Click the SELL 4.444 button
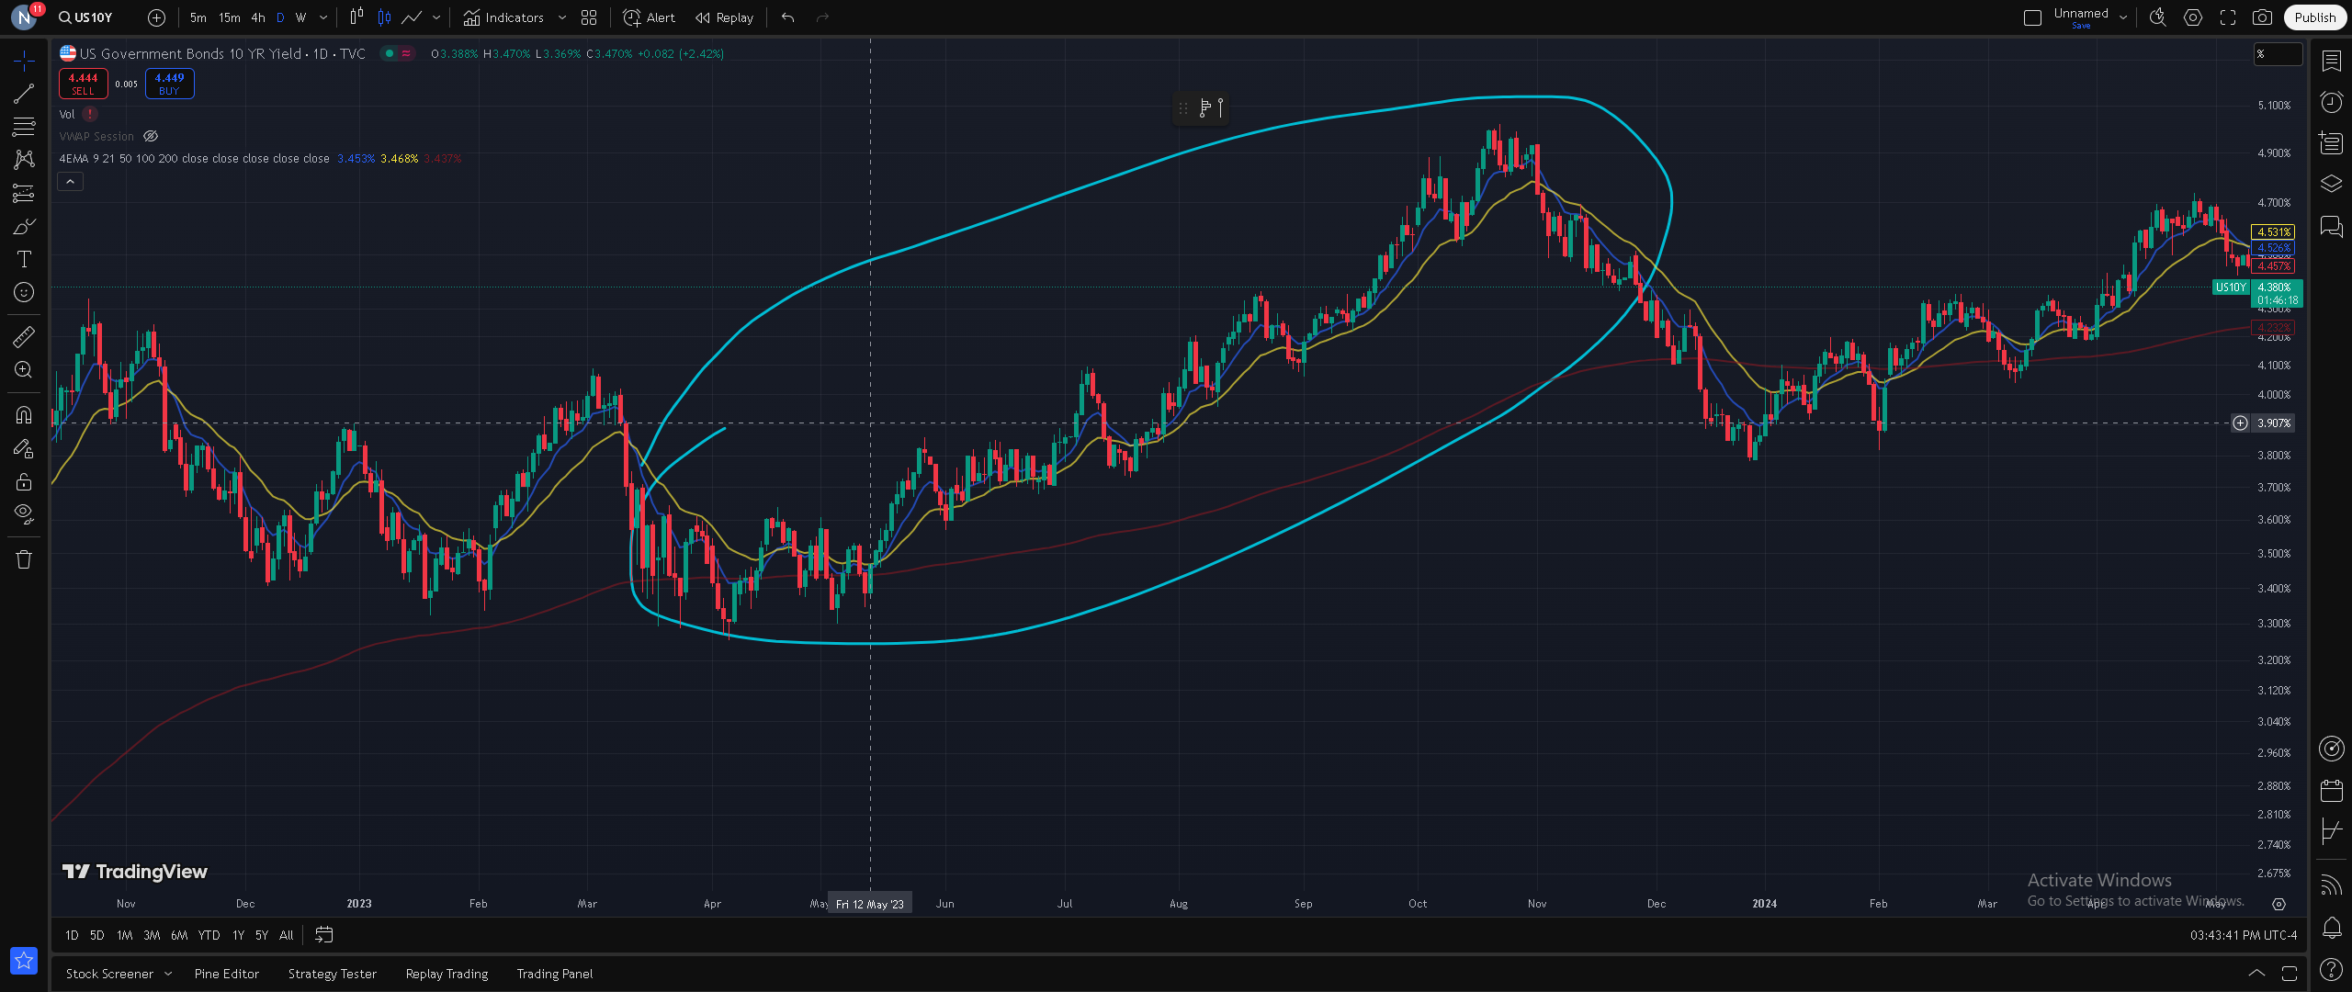This screenshot has width=2352, height=992. [83, 84]
